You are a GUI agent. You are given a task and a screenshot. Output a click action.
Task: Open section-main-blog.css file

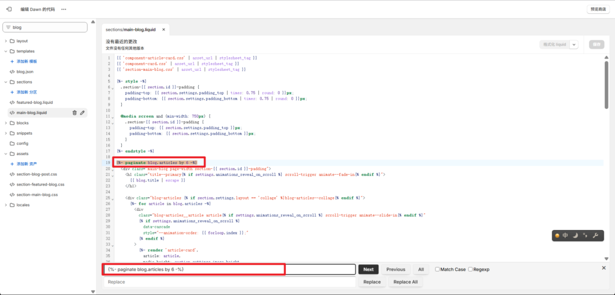(37, 195)
